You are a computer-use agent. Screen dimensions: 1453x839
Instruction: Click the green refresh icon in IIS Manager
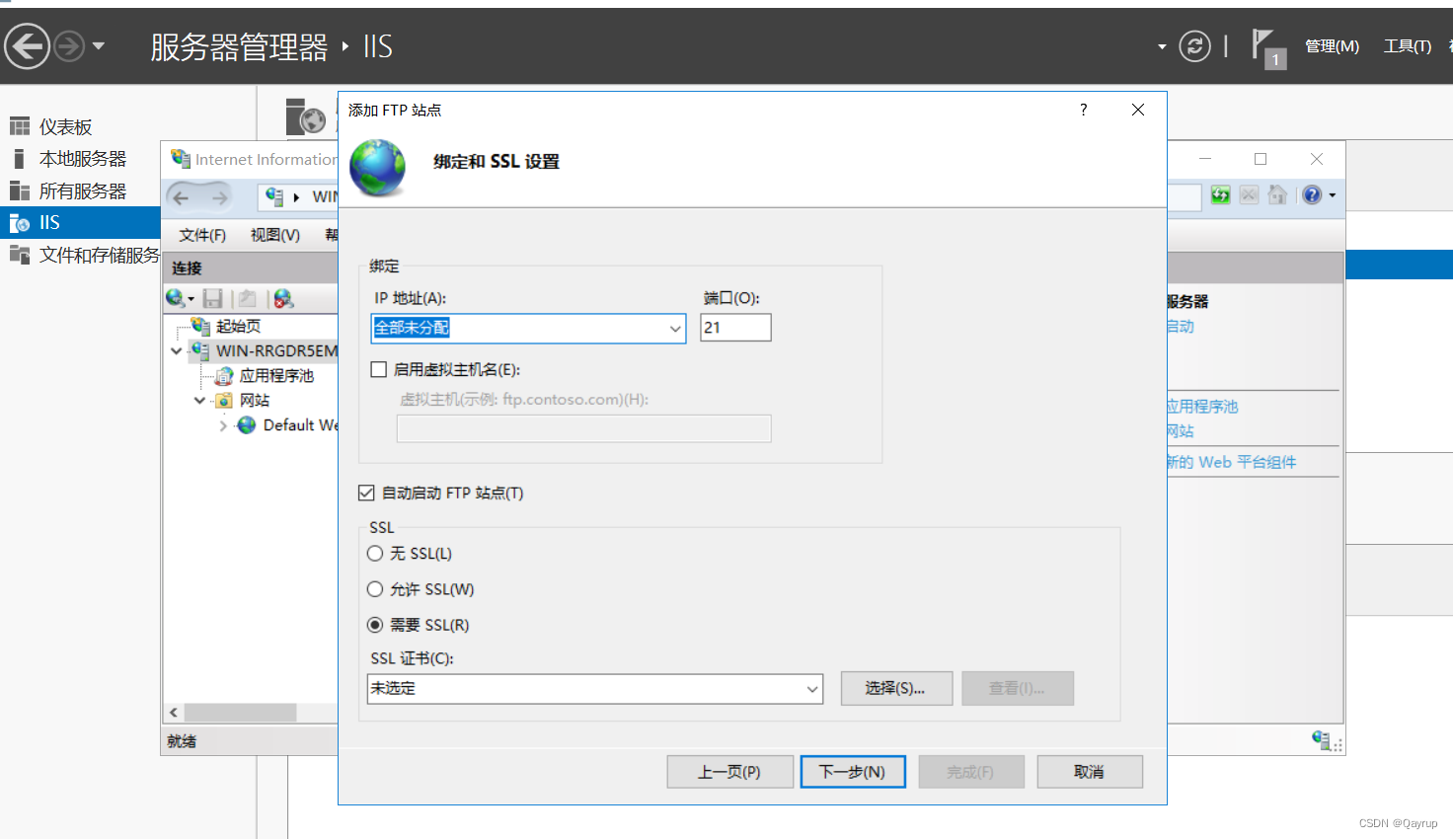(1220, 195)
